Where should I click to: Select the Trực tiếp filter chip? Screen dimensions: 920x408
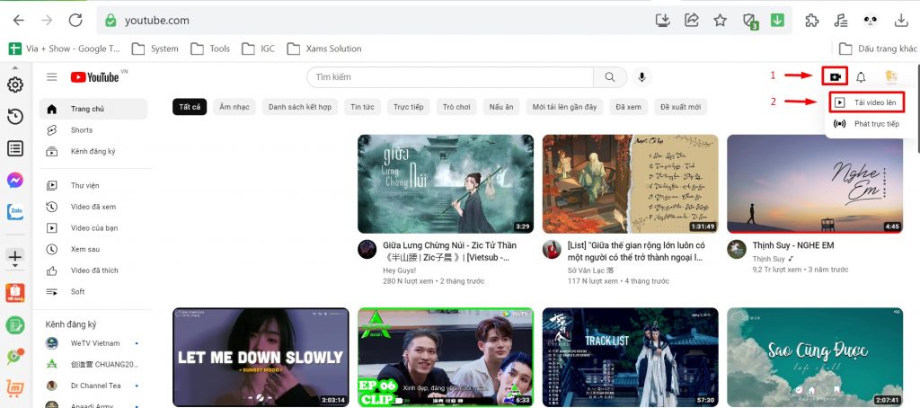coord(409,107)
